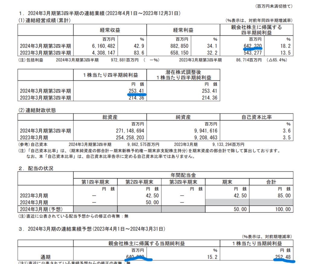
Task: Select dividend "42.50" under 第2四半期末
Action: tap(152, 196)
